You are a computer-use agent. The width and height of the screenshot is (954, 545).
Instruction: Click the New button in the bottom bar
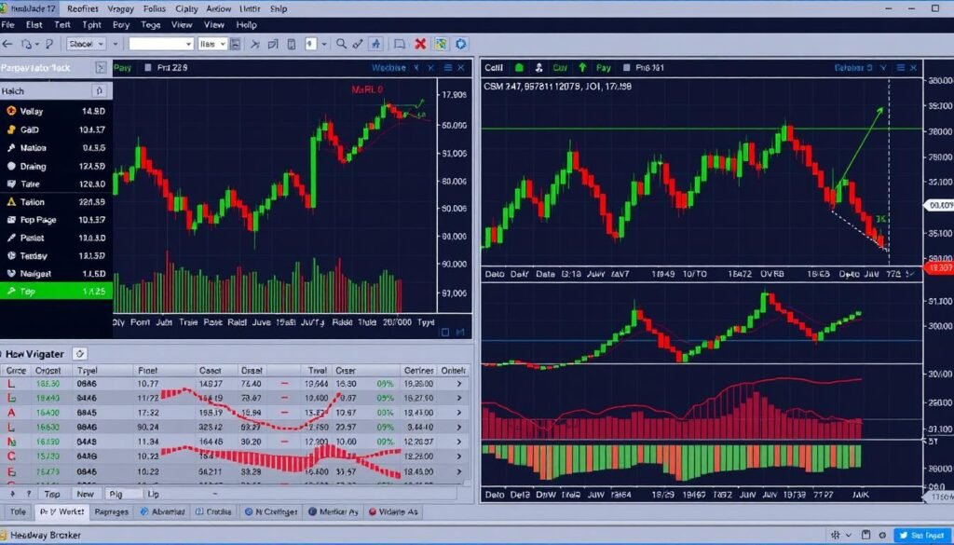85,494
